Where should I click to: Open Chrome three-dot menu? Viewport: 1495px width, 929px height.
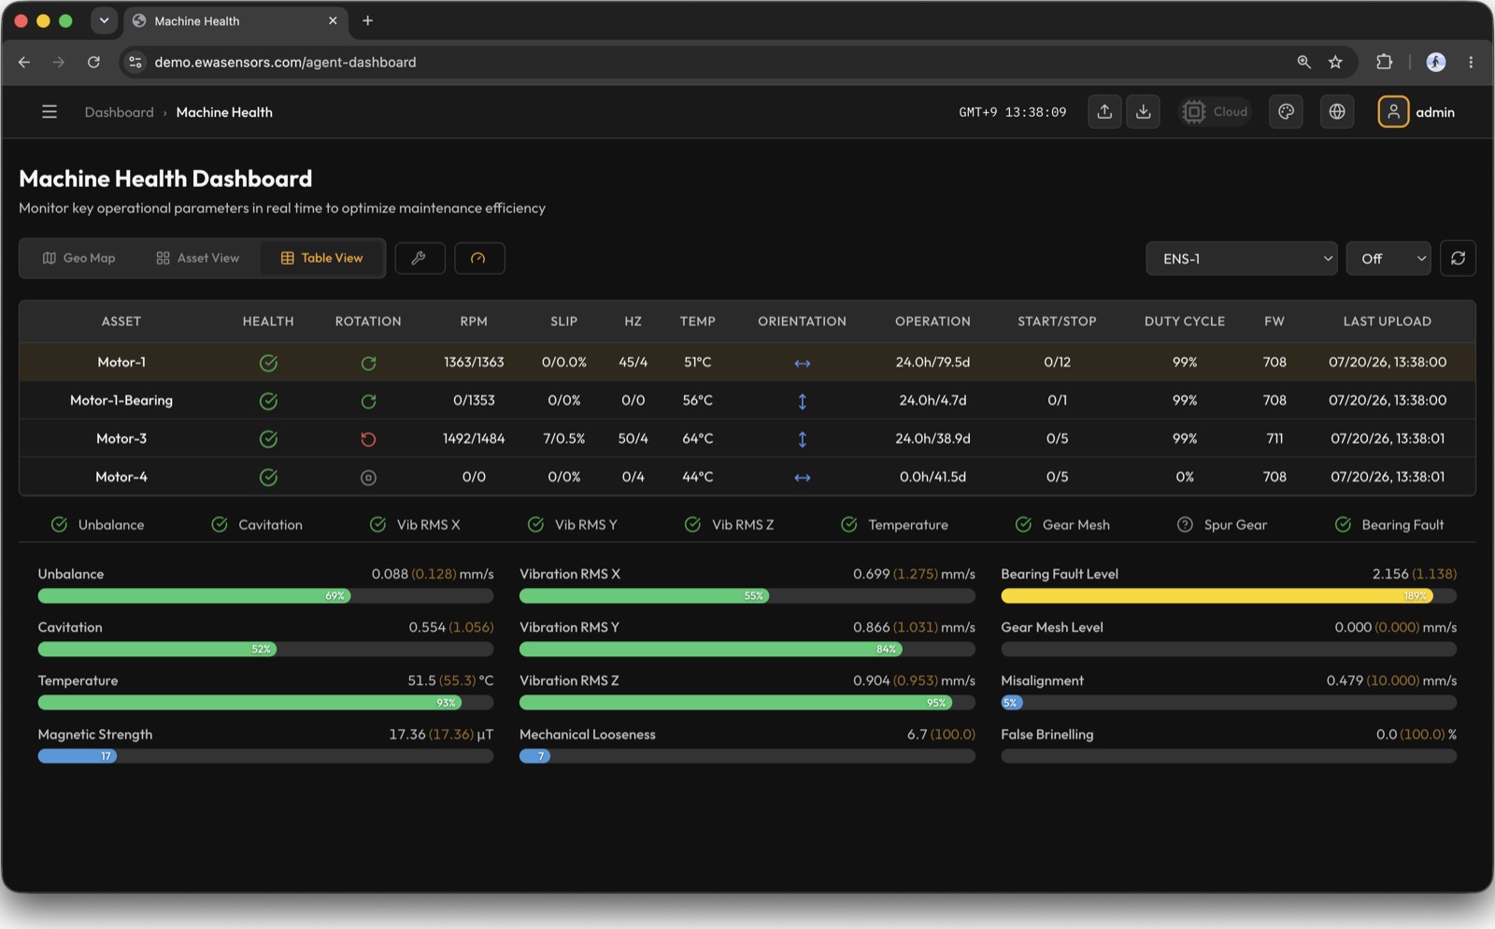point(1471,62)
